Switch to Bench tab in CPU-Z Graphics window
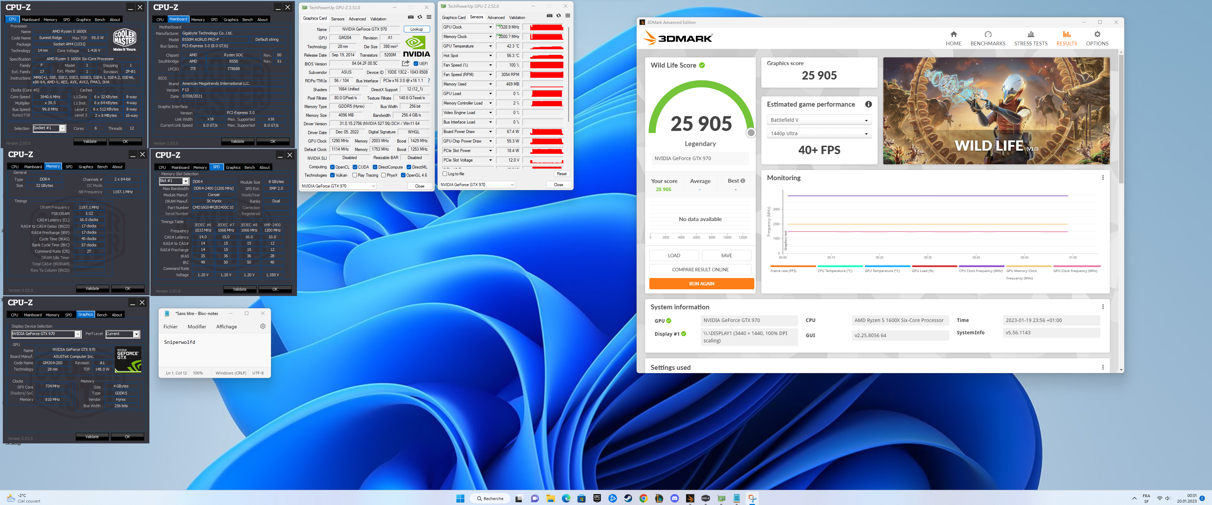Screen dimensions: 1212x505 [102, 315]
